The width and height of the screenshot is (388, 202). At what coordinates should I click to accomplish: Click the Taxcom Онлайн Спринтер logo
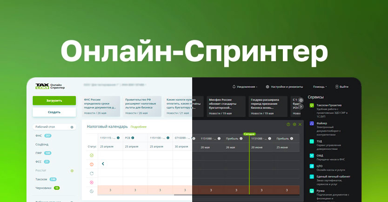tap(50, 86)
